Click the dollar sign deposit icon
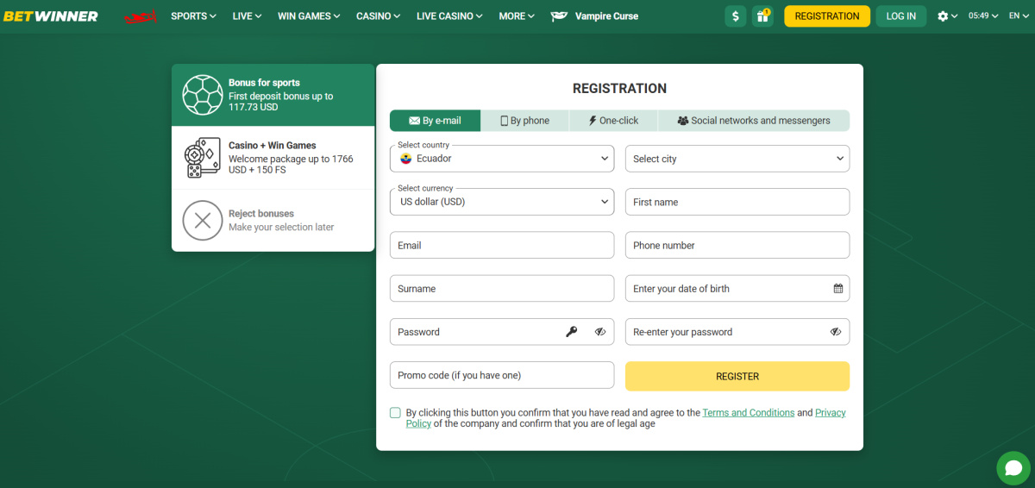 click(735, 16)
